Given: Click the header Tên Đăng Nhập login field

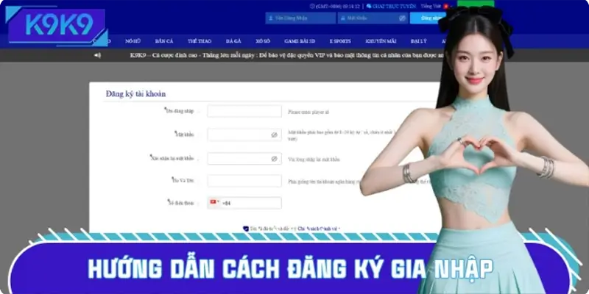Looking at the screenshot, I should click(300, 18).
